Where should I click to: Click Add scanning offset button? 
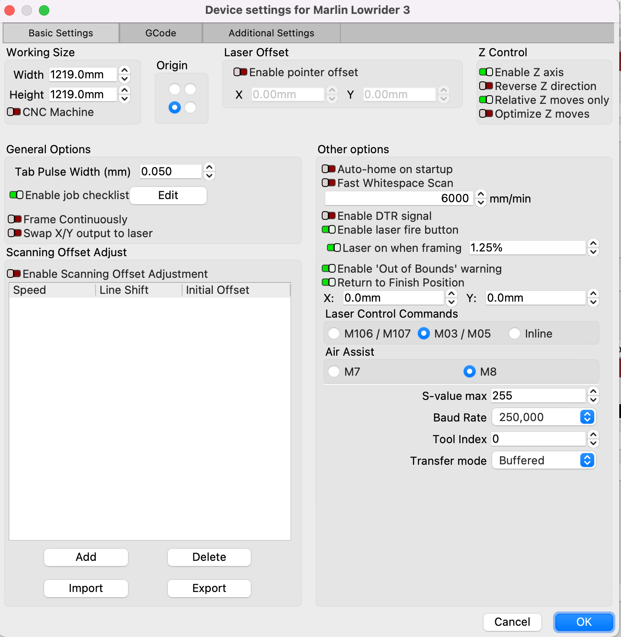(86, 557)
